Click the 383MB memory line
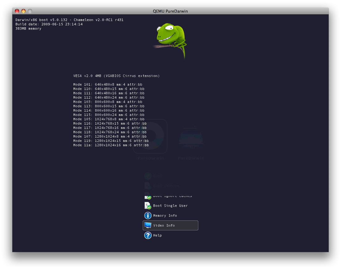The image size is (341, 269). pyautogui.click(x=28, y=28)
